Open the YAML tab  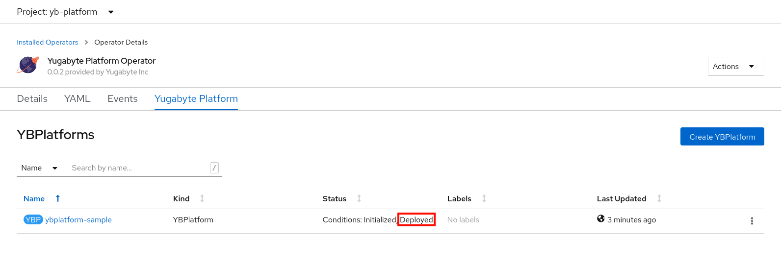pyautogui.click(x=77, y=99)
